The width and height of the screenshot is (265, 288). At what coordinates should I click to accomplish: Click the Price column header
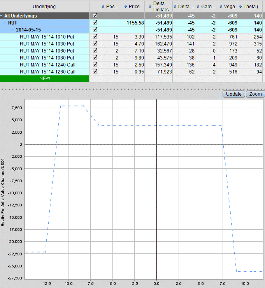point(132,7)
